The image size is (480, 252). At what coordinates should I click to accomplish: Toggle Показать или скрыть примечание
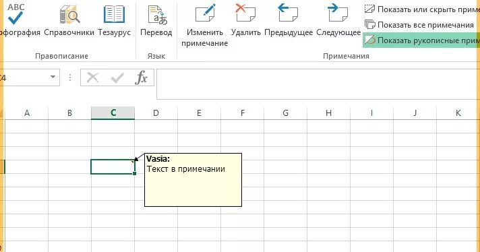pos(422,9)
